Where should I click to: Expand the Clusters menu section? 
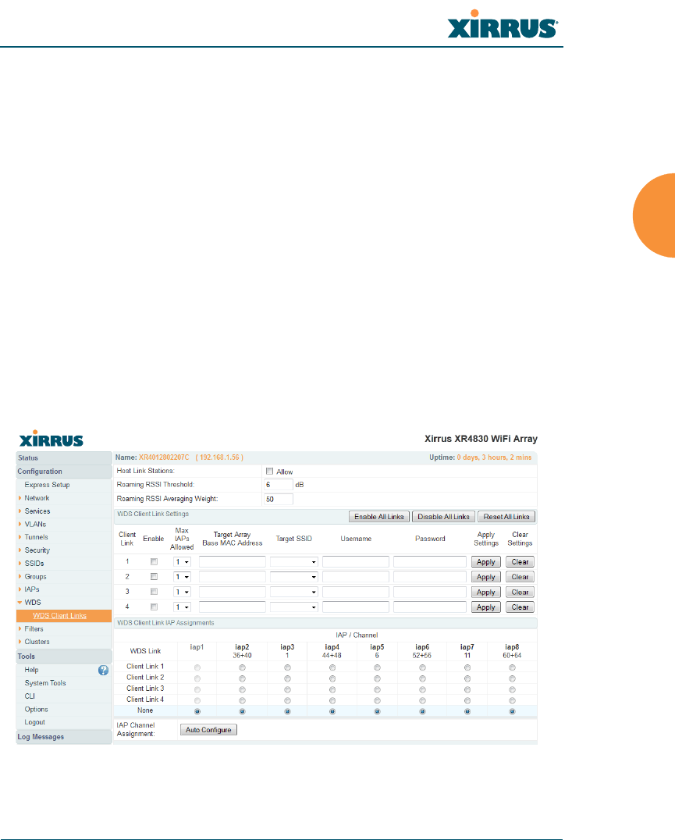[37, 642]
